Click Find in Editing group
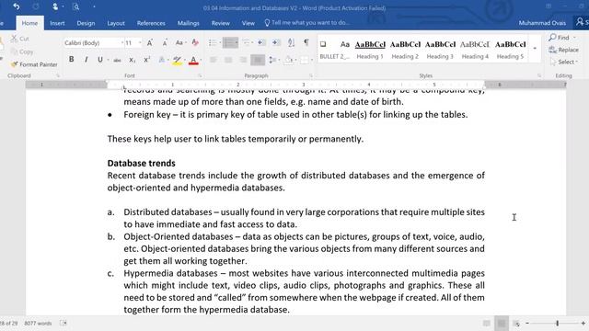 [x=562, y=38]
